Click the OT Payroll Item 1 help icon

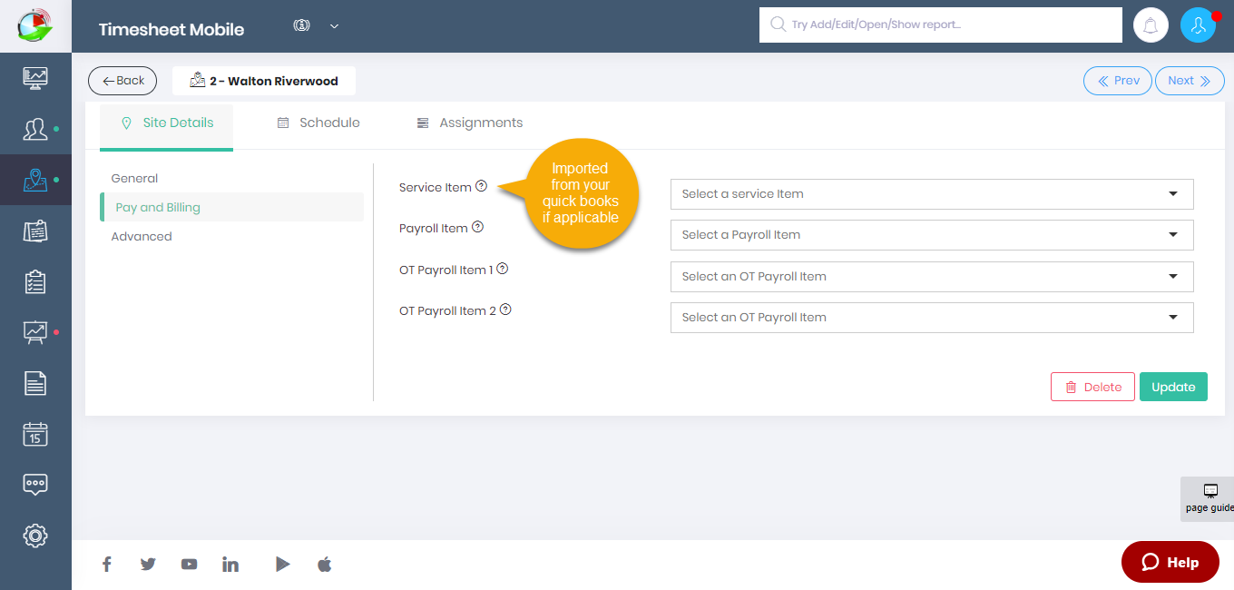coord(503,269)
